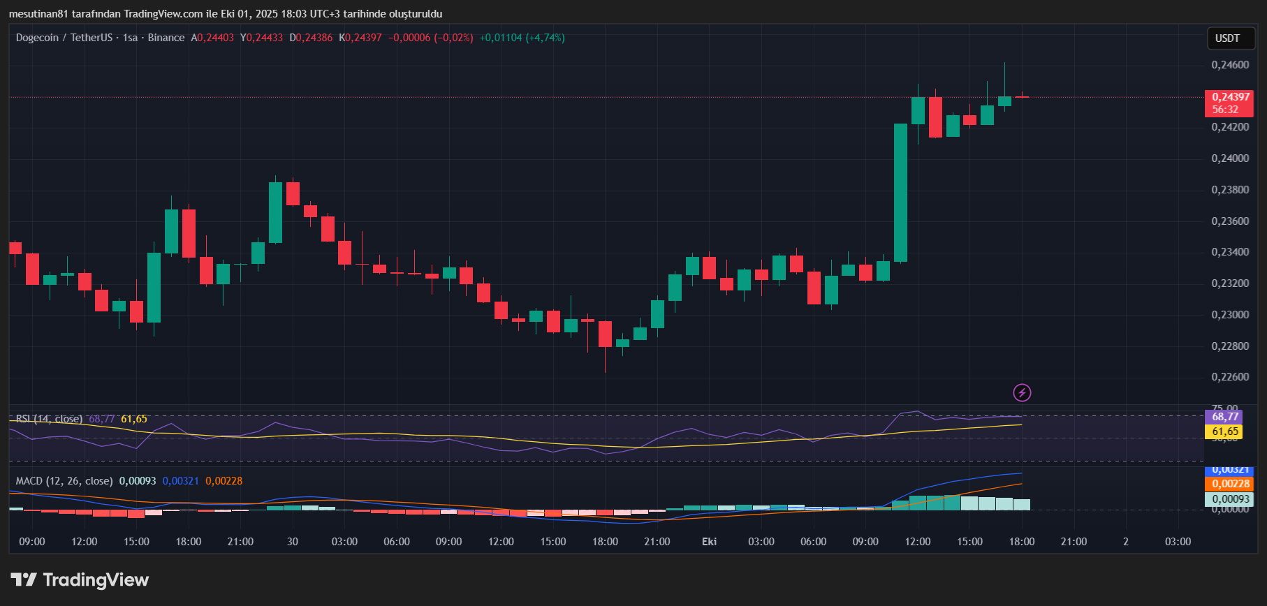Click the Dogecoin / TetherUS symbol title
Screen dimensions: 1267x606
coord(64,38)
